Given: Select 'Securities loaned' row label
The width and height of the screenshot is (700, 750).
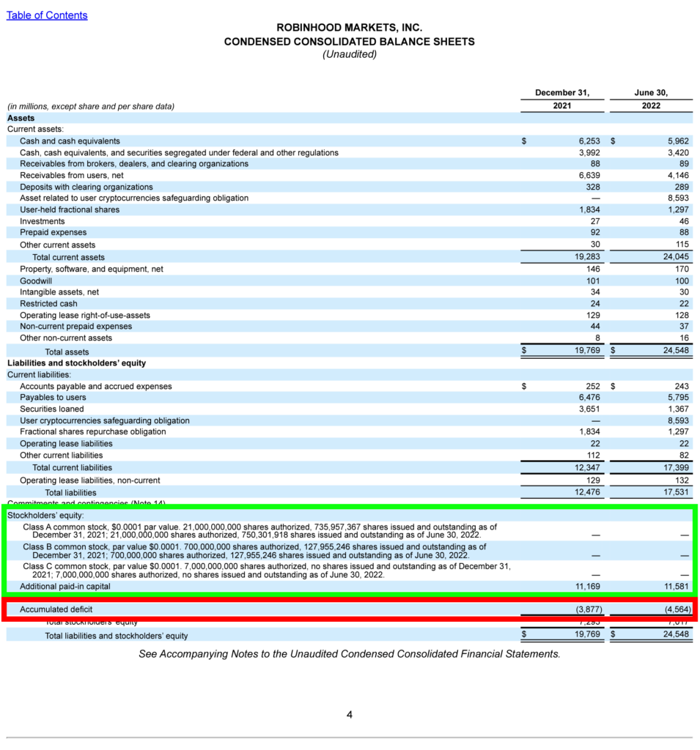Looking at the screenshot, I should coord(52,409).
